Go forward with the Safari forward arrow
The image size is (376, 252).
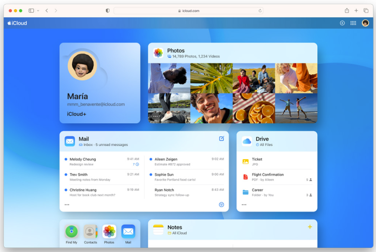56,11
